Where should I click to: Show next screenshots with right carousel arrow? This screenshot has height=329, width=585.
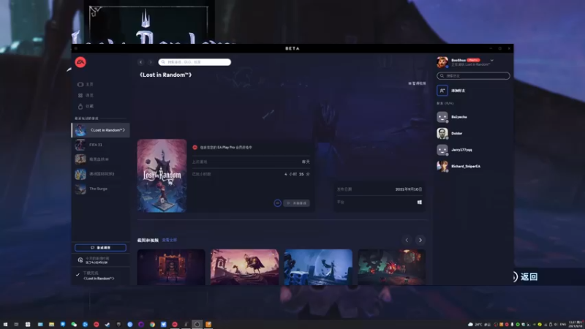point(420,240)
